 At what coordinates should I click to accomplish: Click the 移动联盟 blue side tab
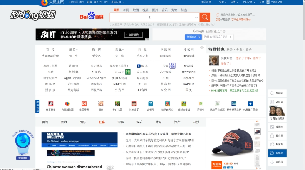pos(37,106)
